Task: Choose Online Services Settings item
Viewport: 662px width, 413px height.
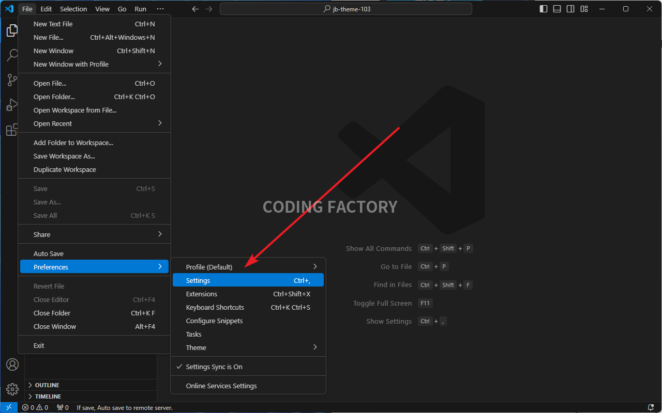Action: pos(248,386)
